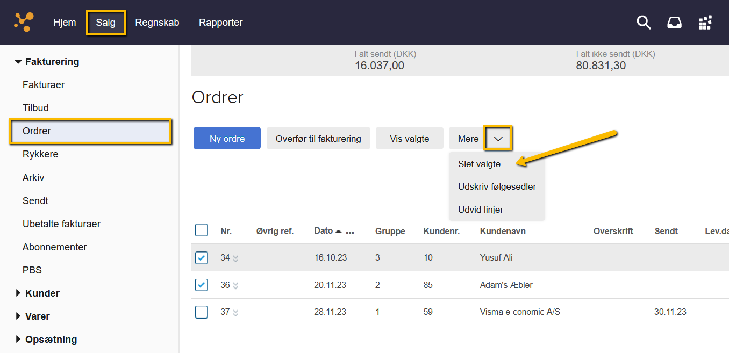The image size is (729, 353).
Task: Uncheck the checkbox for order 36
Action: [201, 285]
